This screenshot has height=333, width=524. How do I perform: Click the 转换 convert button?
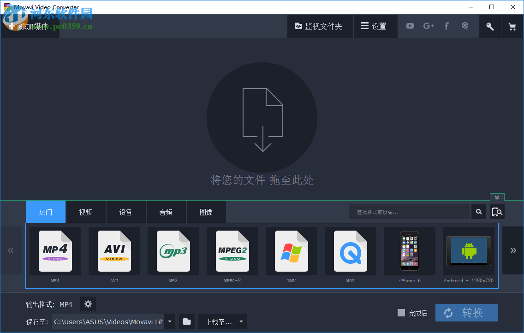click(x=466, y=313)
